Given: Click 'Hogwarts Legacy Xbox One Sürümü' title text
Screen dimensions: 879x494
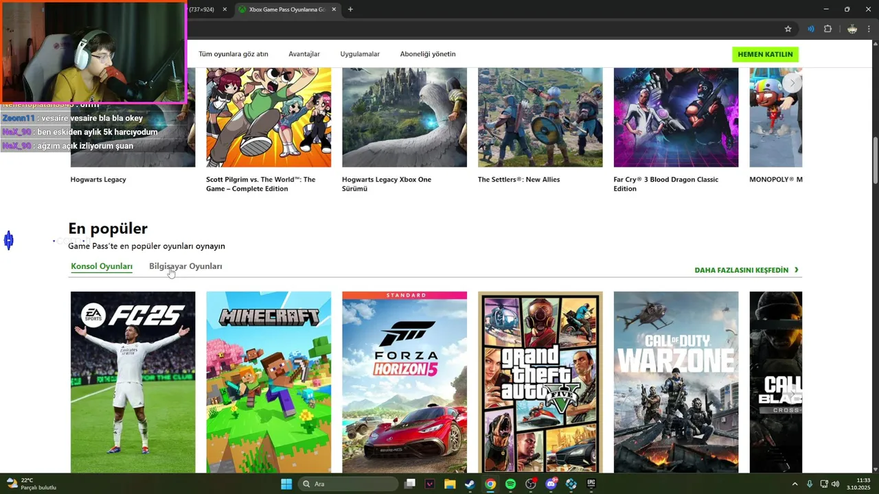Looking at the screenshot, I should coord(387,184).
